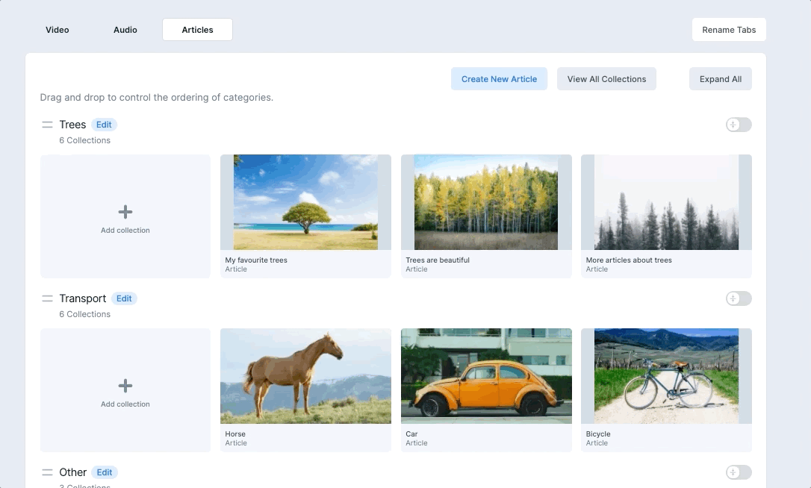Click '6 Collections' under Transport

click(x=85, y=314)
